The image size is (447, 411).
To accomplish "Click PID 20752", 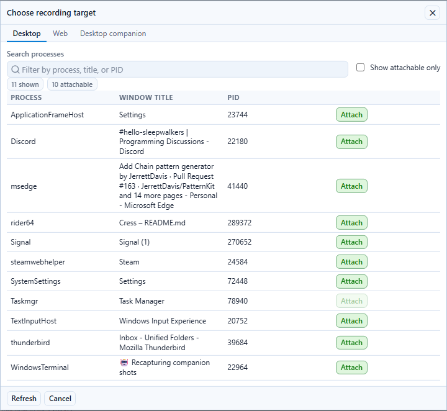I will click(x=237, y=321).
